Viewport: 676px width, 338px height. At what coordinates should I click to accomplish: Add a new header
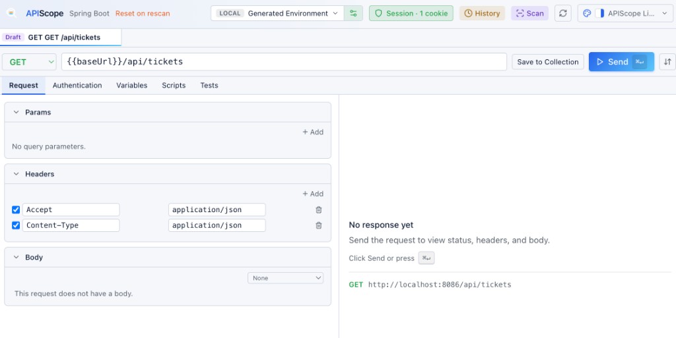(313, 194)
